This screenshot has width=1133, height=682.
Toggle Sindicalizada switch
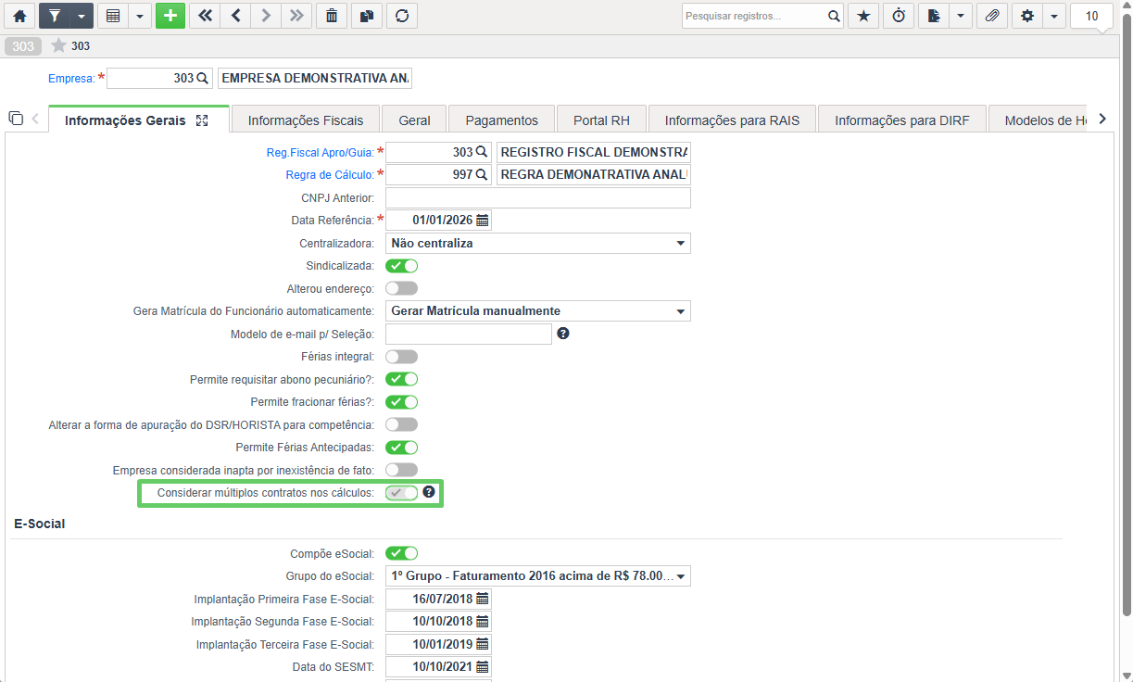coord(402,266)
